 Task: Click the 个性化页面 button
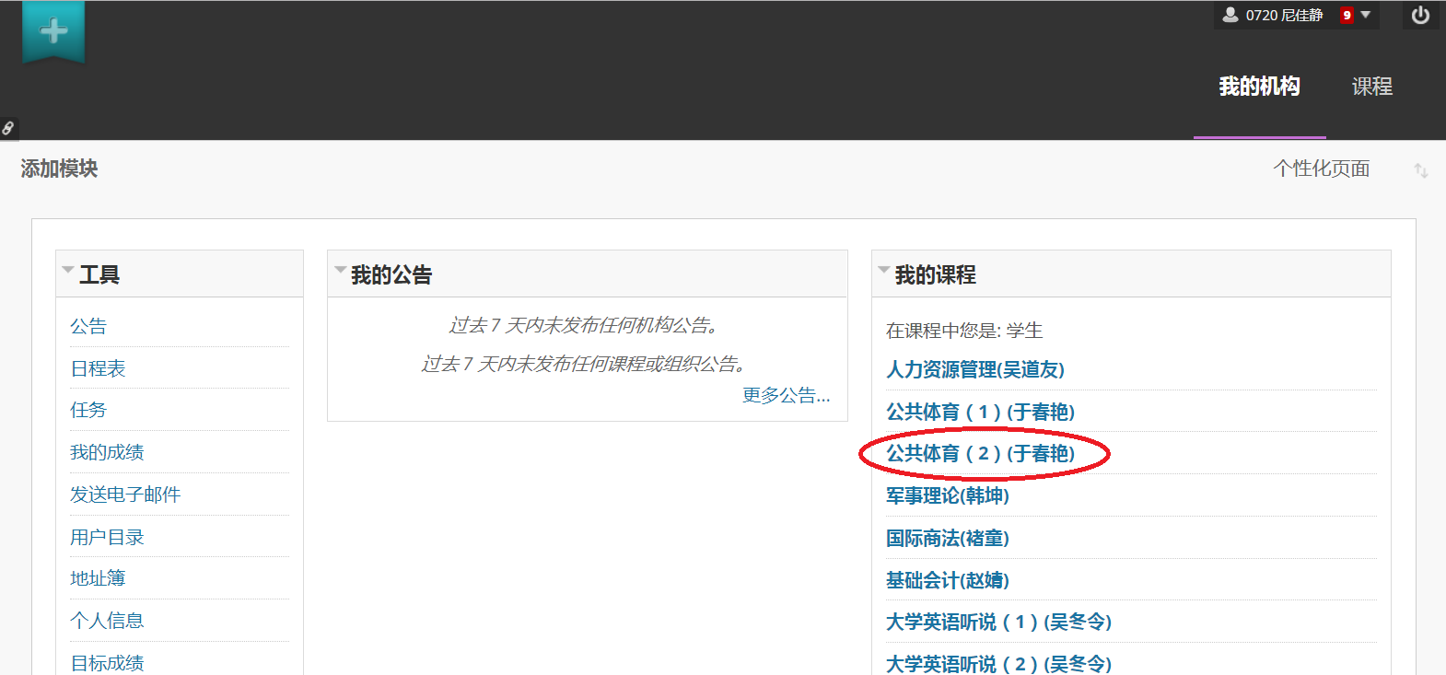pyautogui.click(x=1321, y=169)
